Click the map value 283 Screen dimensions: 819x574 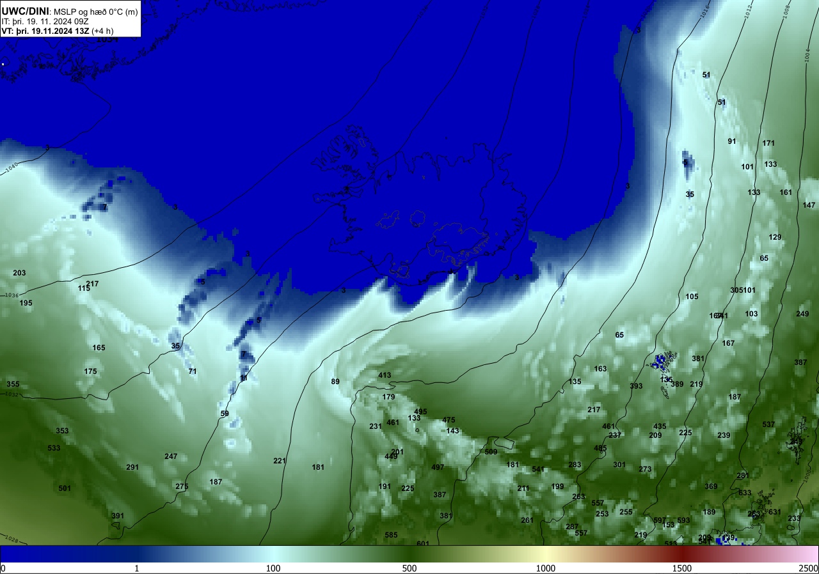click(575, 465)
